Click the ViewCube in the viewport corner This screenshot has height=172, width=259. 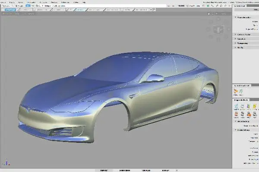[218, 30]
